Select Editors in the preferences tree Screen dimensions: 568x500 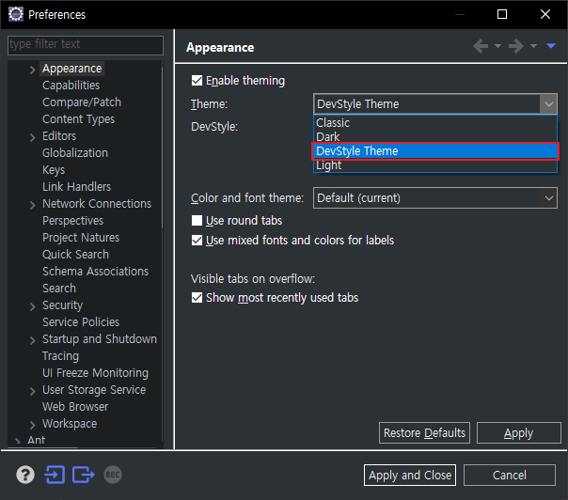[x=59, y=135]
